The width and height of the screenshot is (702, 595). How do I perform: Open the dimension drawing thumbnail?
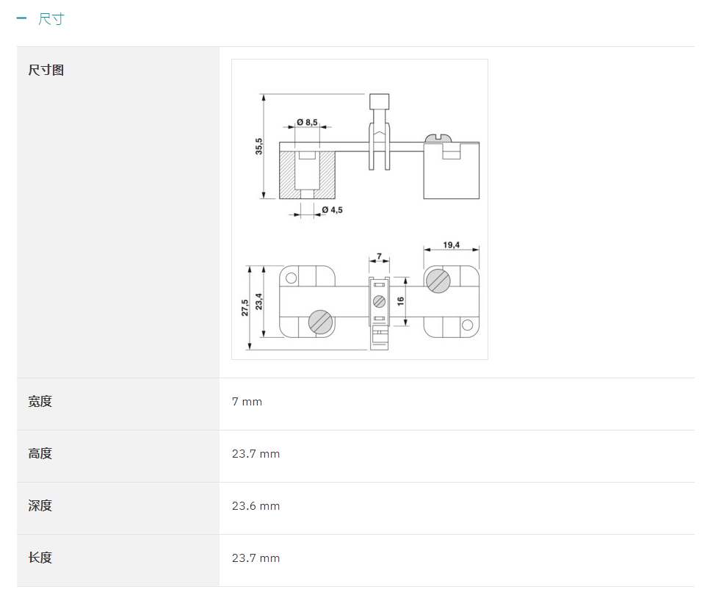(360, 209)
